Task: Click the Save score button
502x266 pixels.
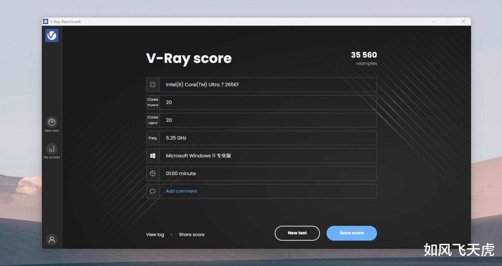Action: [352, 233]
